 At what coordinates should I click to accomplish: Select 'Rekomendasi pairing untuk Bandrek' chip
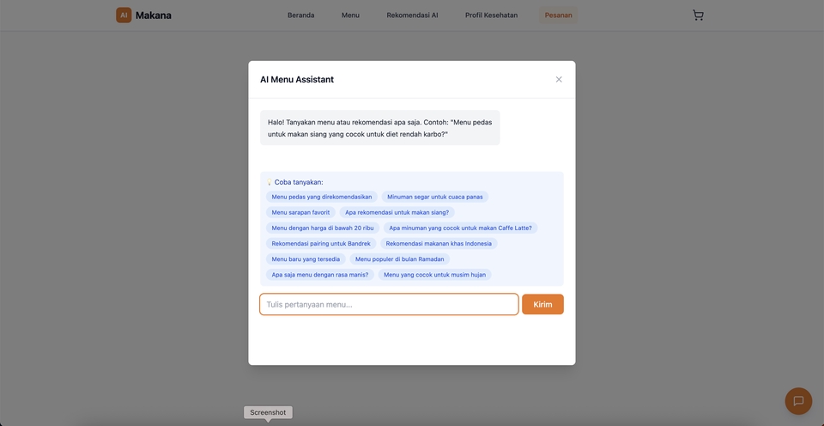[x=321, y=243]
